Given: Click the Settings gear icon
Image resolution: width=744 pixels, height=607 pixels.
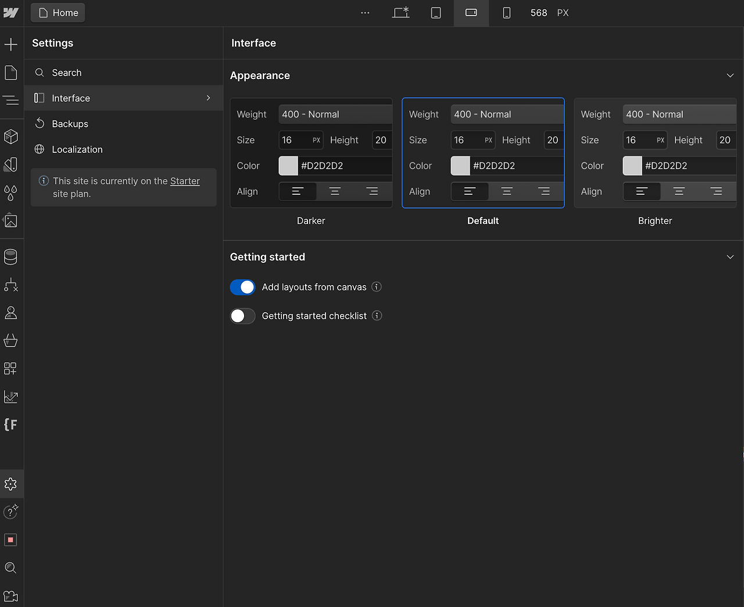Looking at the screenshot, I should 11,484.
